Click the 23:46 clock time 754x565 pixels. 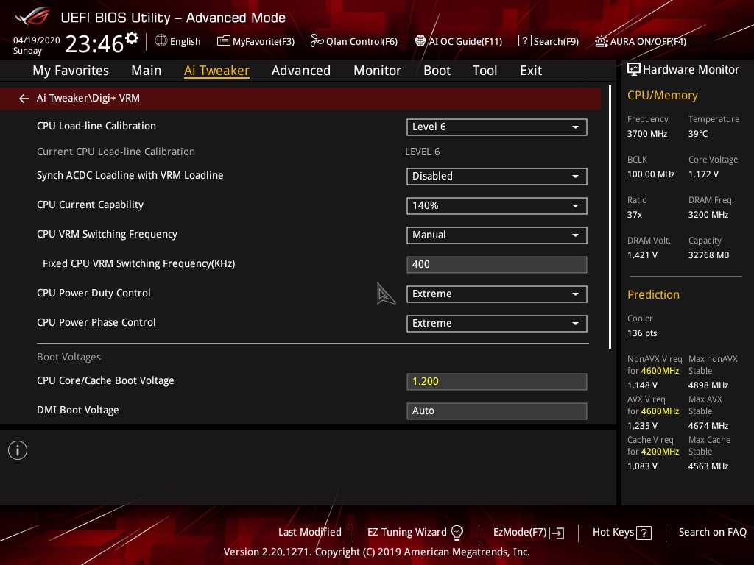tap(94, 43)
